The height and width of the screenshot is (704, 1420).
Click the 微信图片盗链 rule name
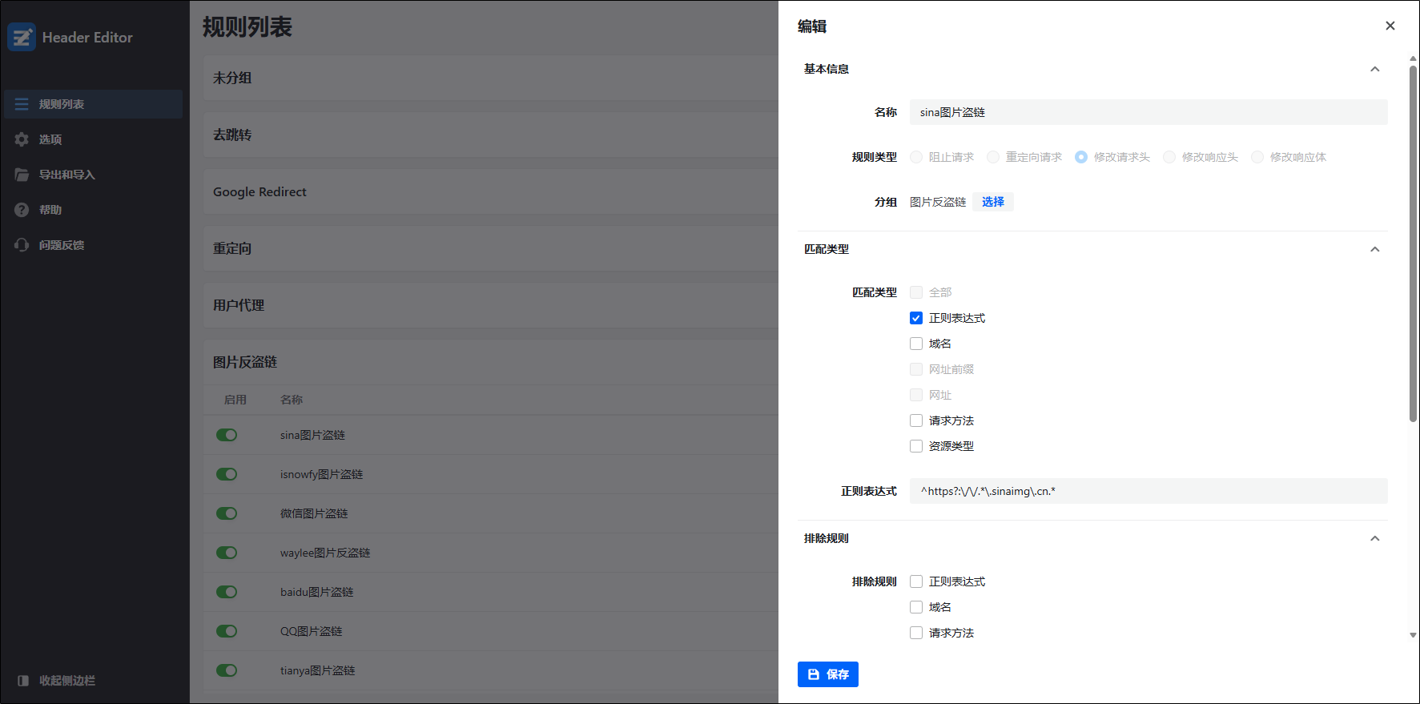(x=314, y=513)
